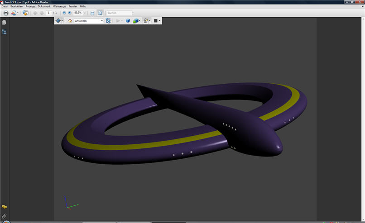Viewport: 365px width, 223px height.
Task: Open the comments panel in sidebar
Action: click(4, 207)
